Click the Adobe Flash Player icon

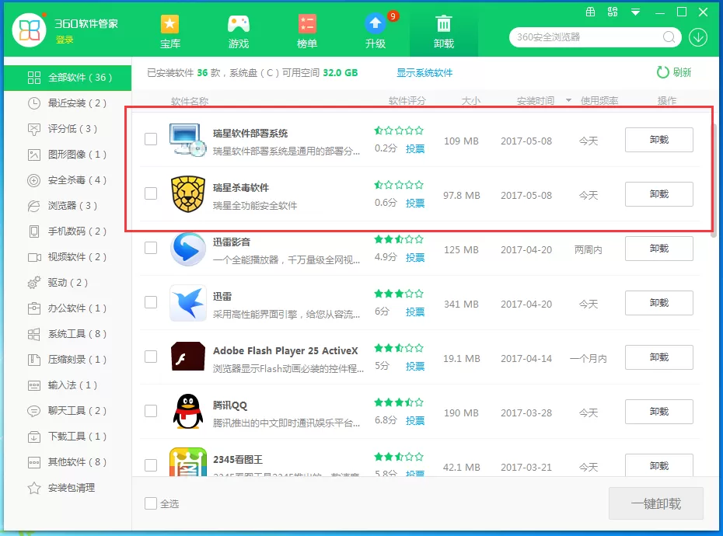[187, 357]
